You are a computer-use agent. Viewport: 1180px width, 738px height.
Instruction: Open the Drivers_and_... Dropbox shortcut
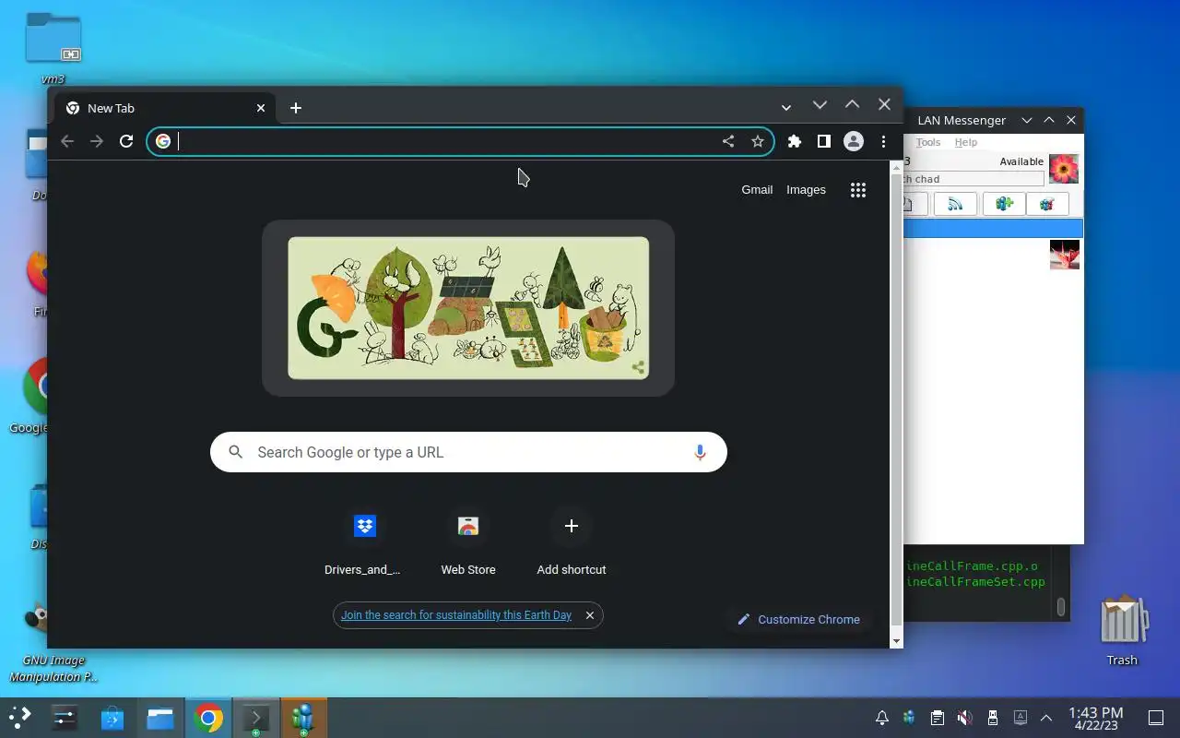[x=365, y=542]
